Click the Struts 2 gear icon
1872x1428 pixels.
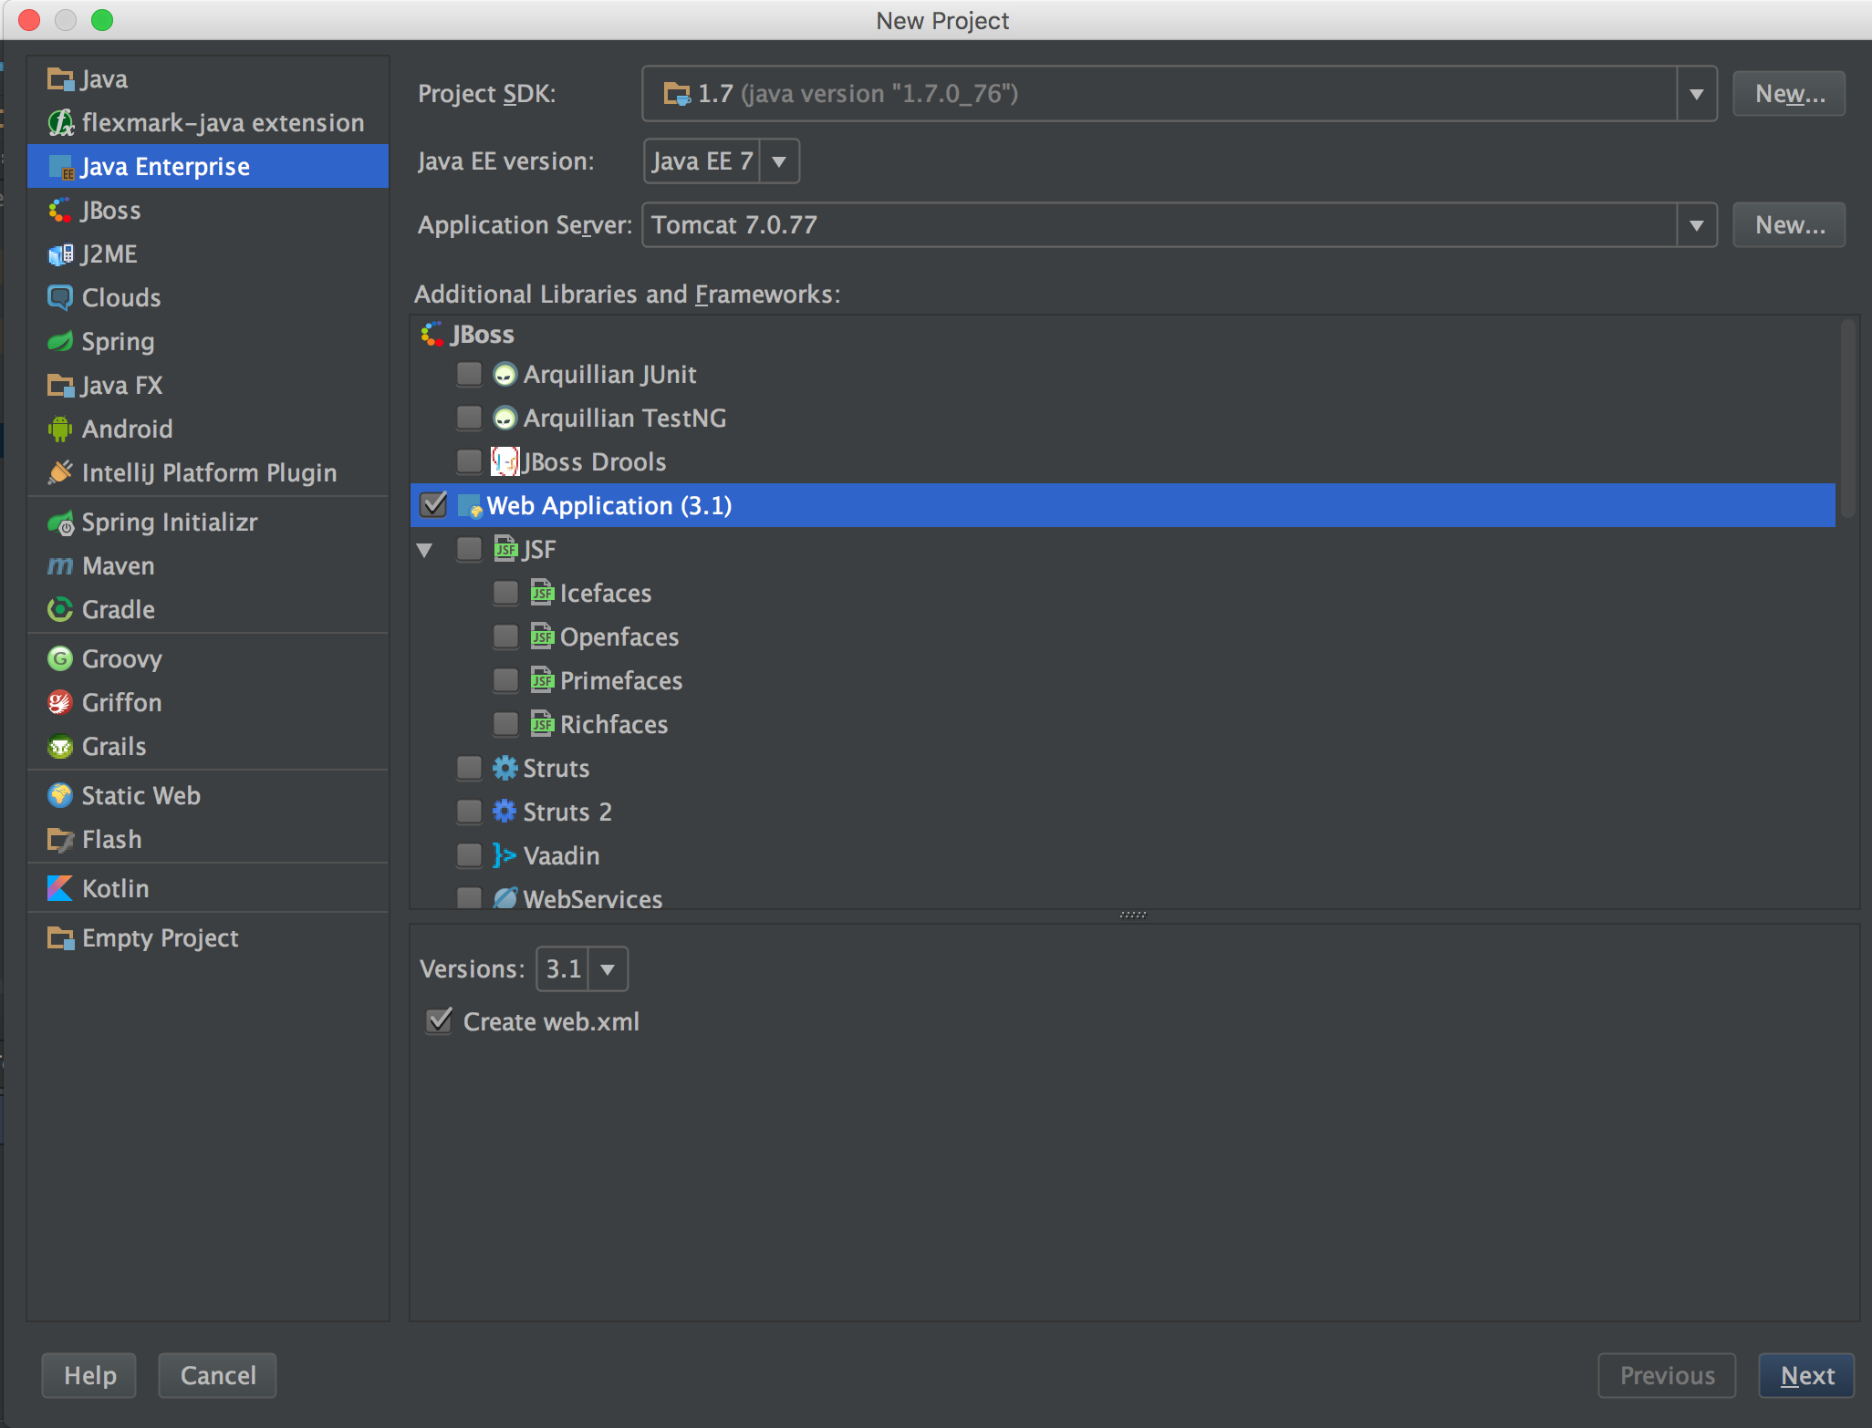point(504,812)
